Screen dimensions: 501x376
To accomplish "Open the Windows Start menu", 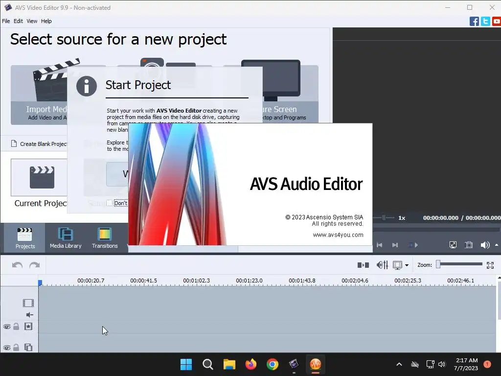I will click(186, 364).
